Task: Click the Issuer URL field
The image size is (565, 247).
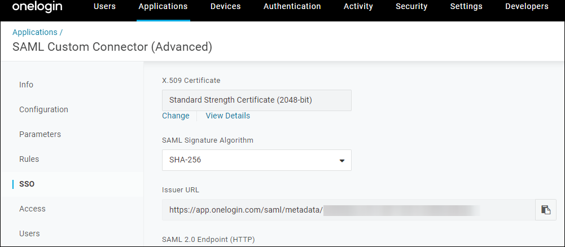Action: [x=348, y=210]
